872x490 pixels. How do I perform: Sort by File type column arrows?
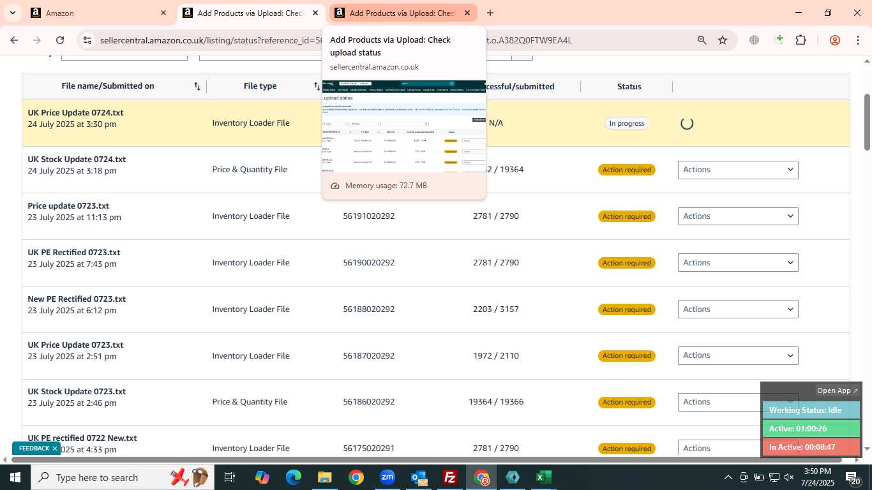pos(317,86)
